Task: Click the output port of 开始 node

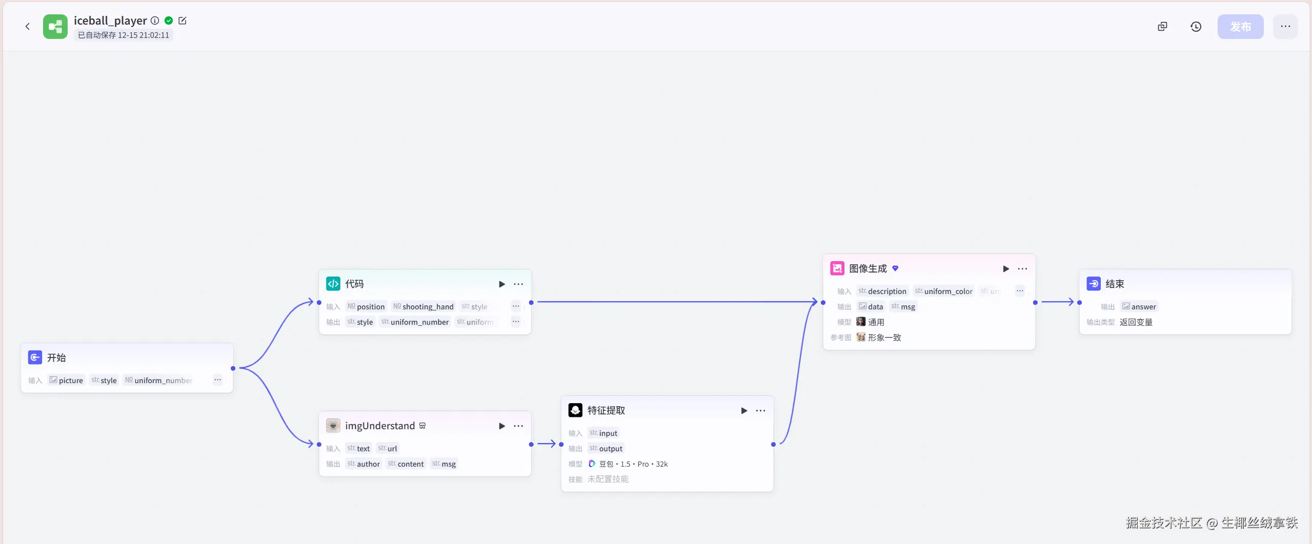Action: [x=233, y=368]
